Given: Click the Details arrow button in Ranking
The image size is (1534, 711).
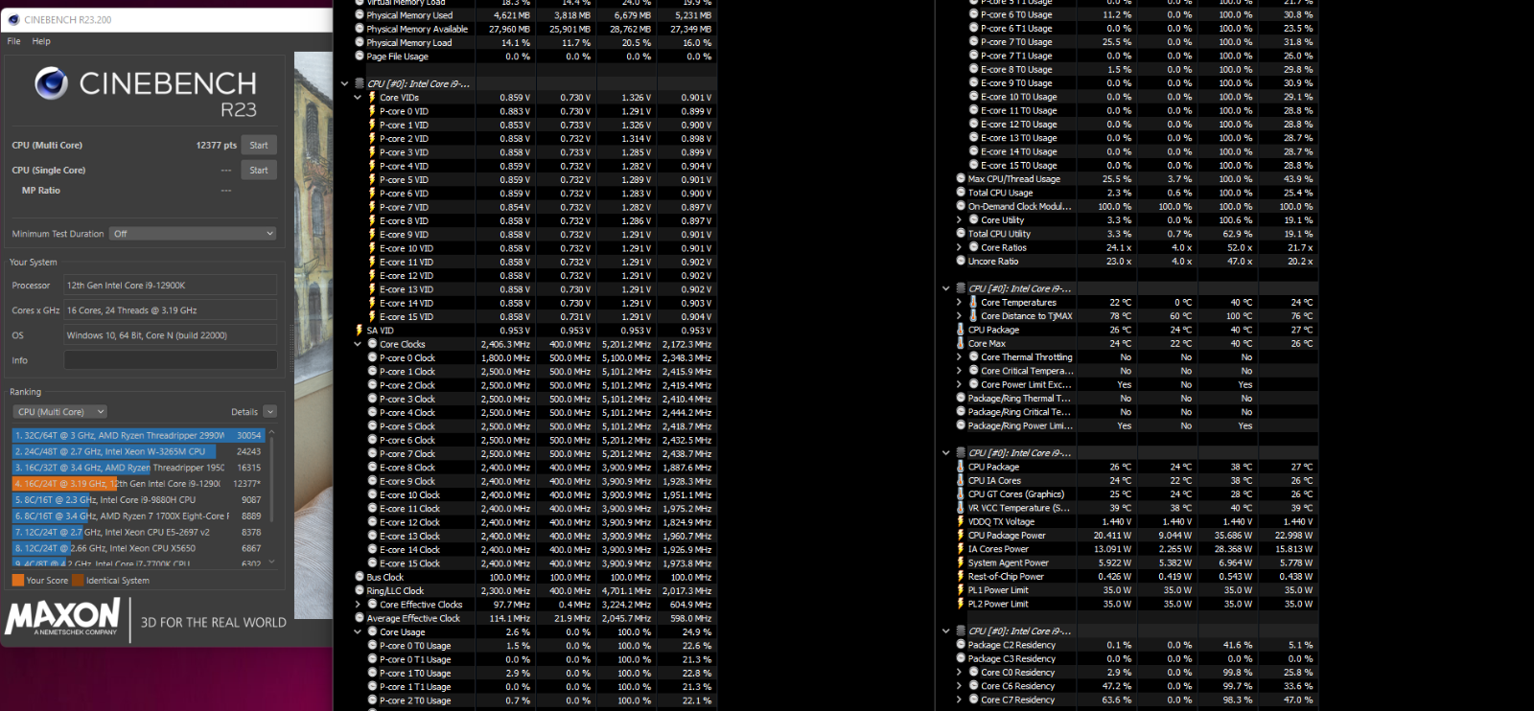Looking at the screenshot, I should [270, 412].
